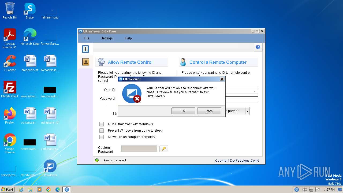Screen dimensions: 343x193
Task: Open the Windows Start menu
Action: (x=7, y=189)
